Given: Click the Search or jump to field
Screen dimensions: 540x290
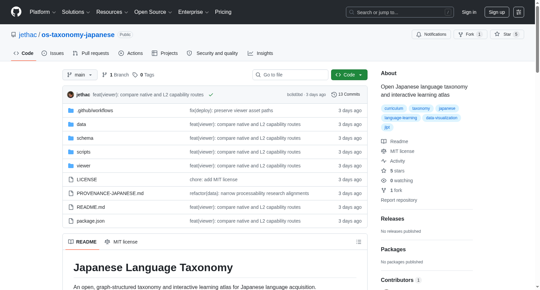Looking at the screenshot, I should pyautogui.click(x=400, y=12).
